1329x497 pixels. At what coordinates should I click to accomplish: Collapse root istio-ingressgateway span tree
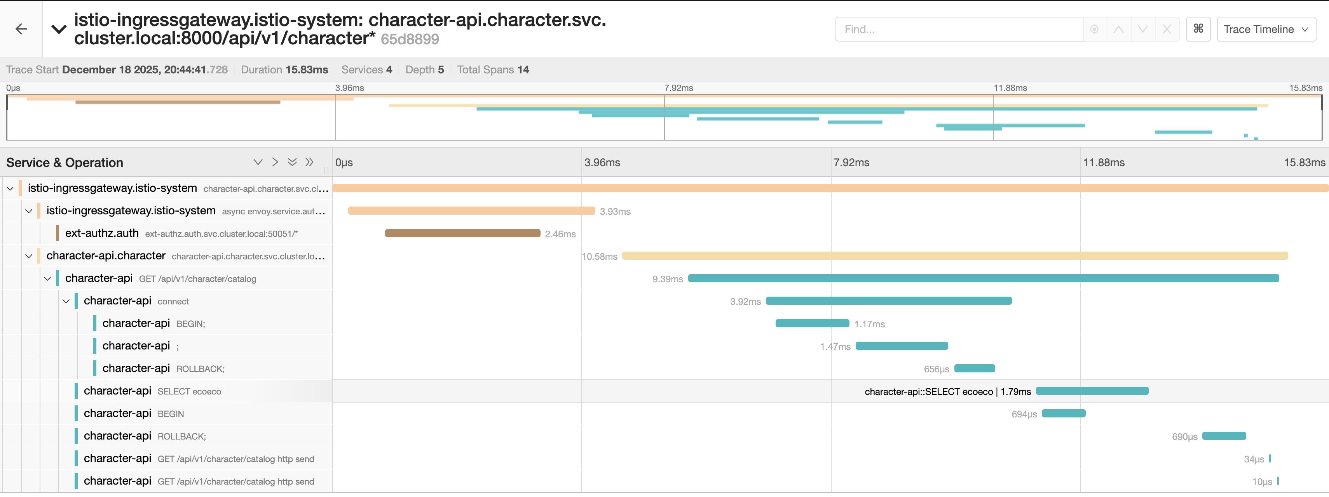[x=10, y=189]
